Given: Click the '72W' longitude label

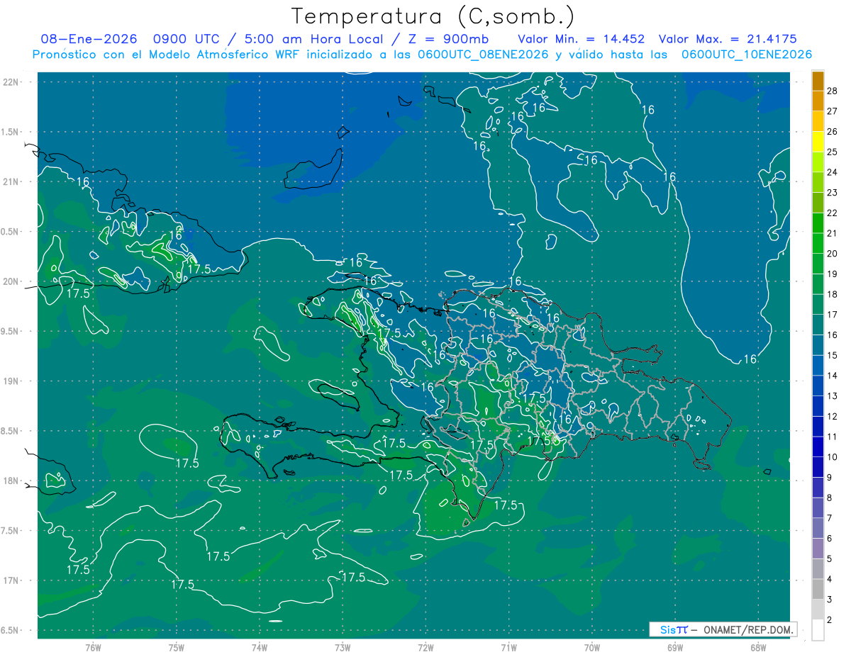Looking at the screenshot, I should 425,648.
